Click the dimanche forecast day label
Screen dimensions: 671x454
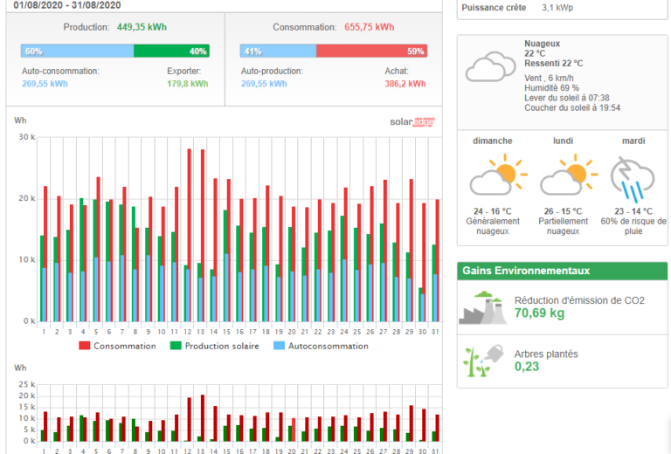[x=493, y=141]
